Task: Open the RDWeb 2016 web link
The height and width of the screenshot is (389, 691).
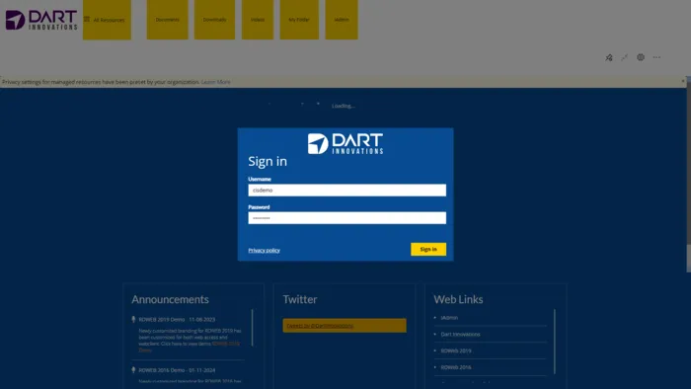Action: pyautogui.click(x=456, y=367)
